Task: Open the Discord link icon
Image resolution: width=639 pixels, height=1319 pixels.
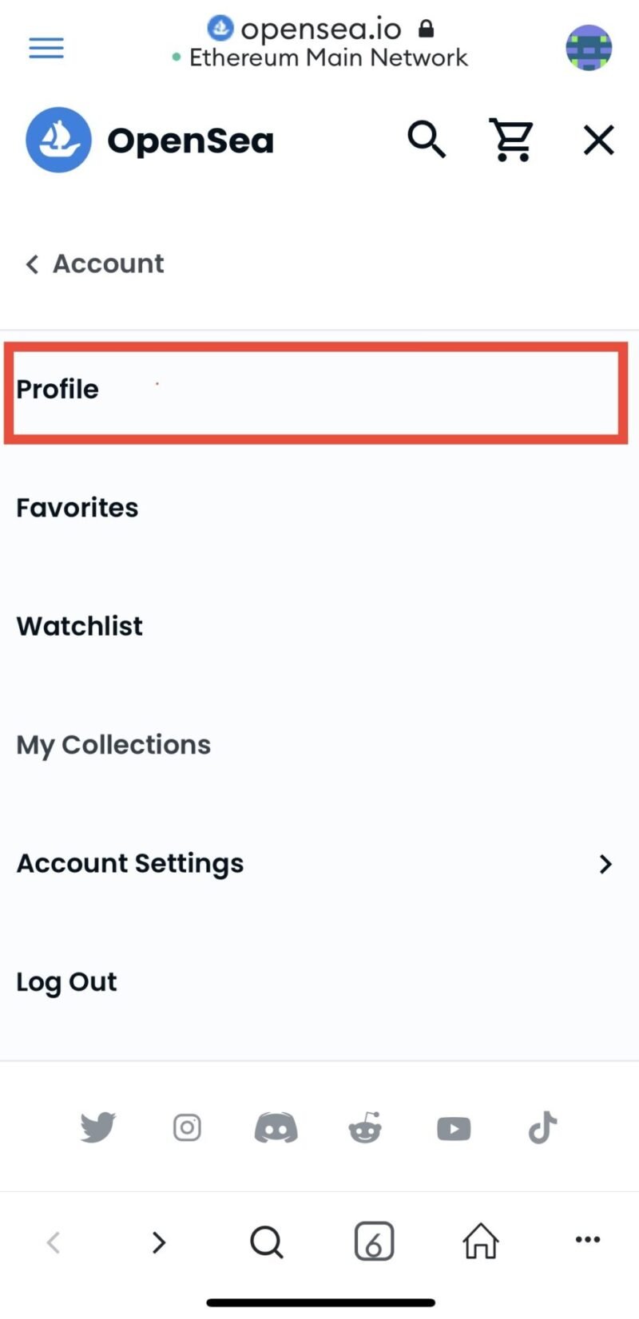Action: tap(276, 1128)
